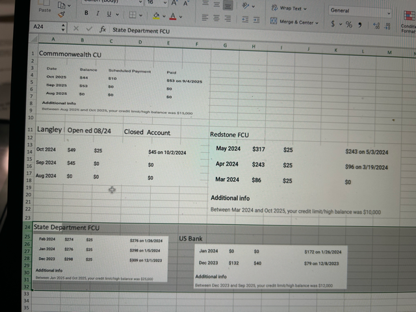The width and height of the screenshot is (416, 312).
Task: Select the highlighted Bottom Align icon
Action: tap(227, 5)
